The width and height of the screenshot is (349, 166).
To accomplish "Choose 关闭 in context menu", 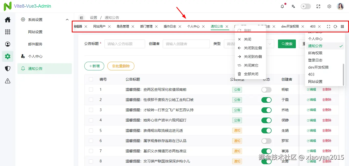I will (x=250, y=39).
